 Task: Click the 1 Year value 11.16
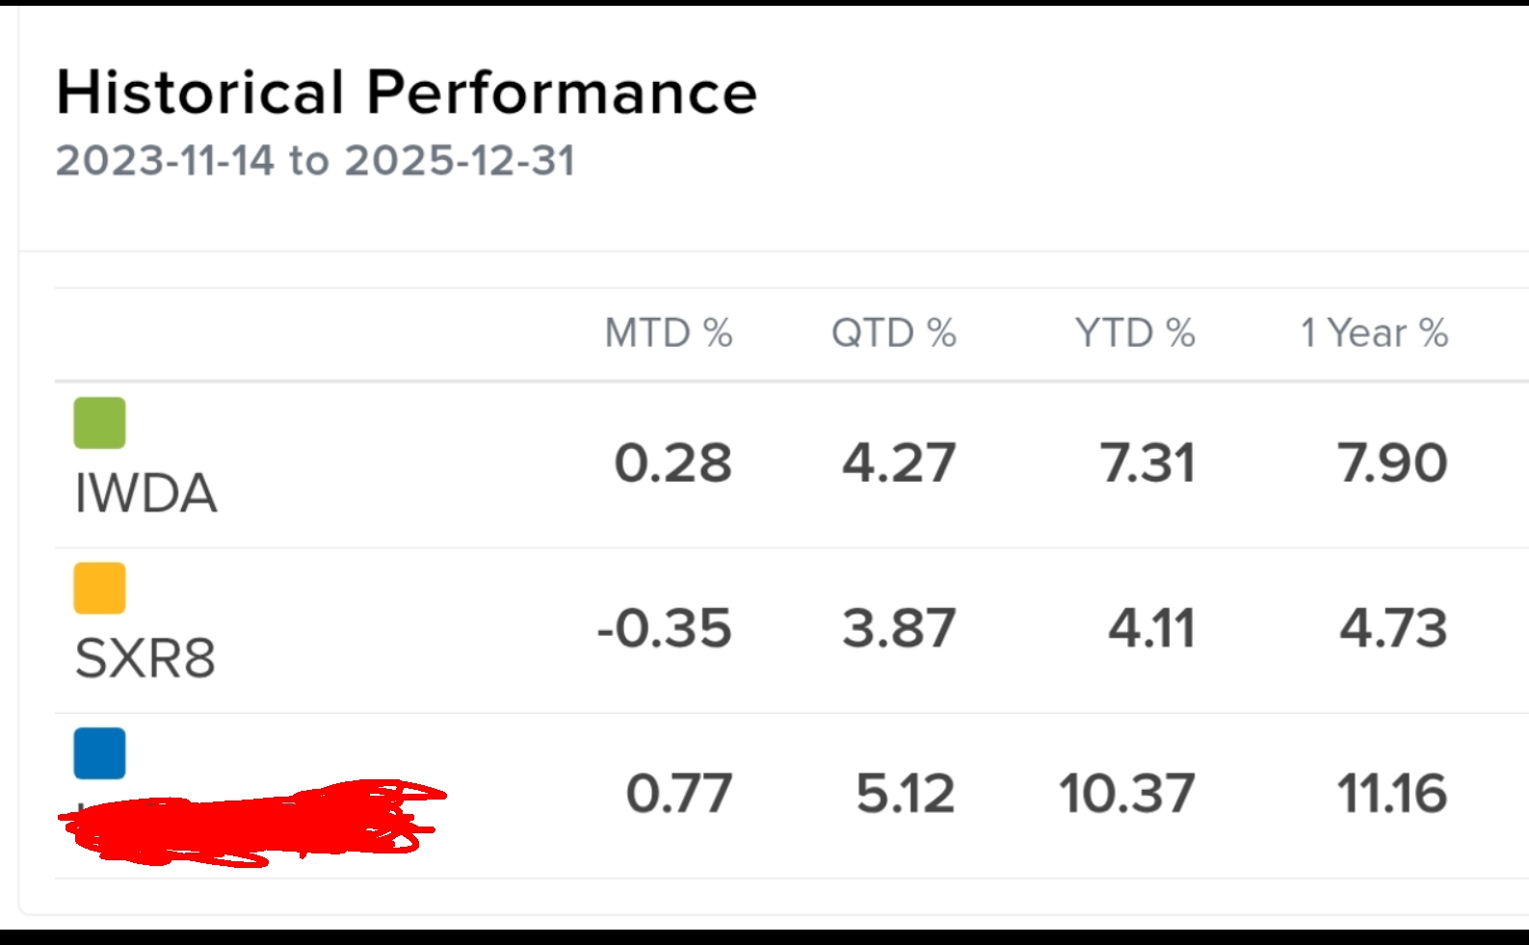click(1391, 794)
